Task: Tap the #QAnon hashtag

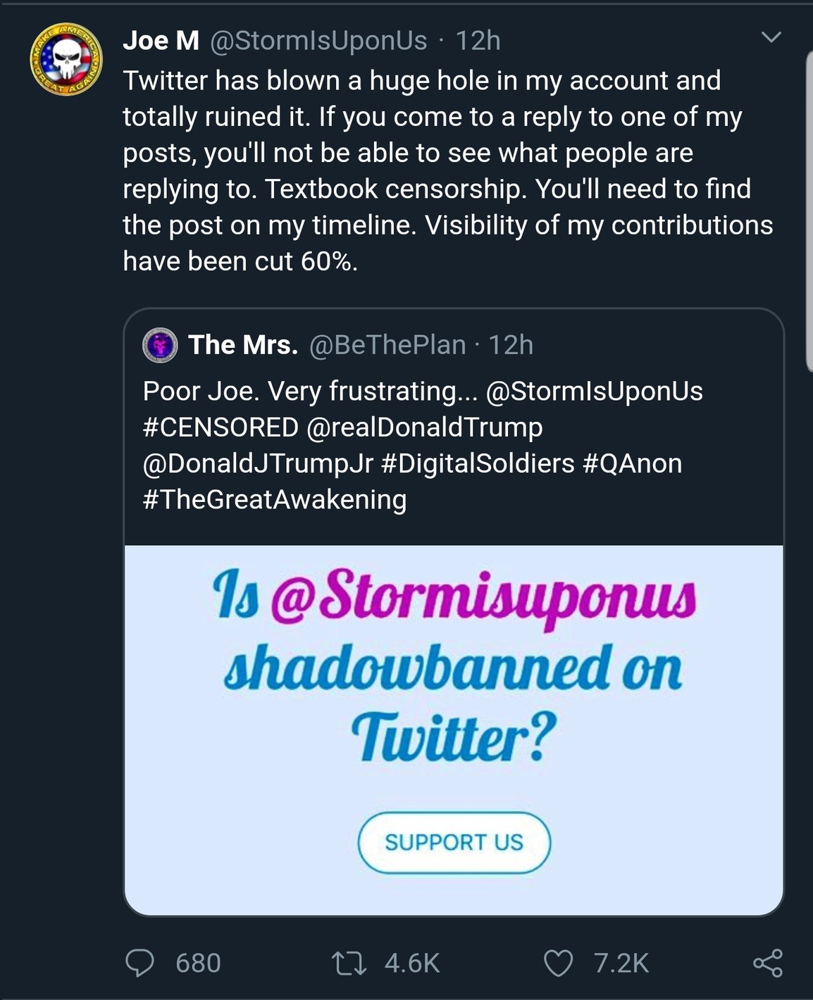Action: 633,463
